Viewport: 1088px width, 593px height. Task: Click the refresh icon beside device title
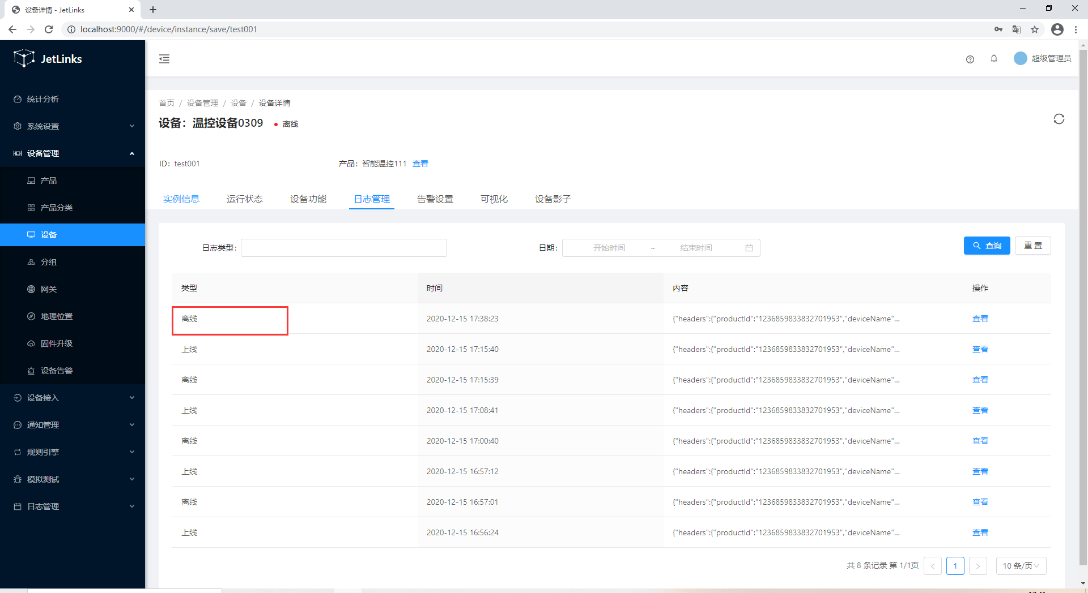click(1059, 119)
